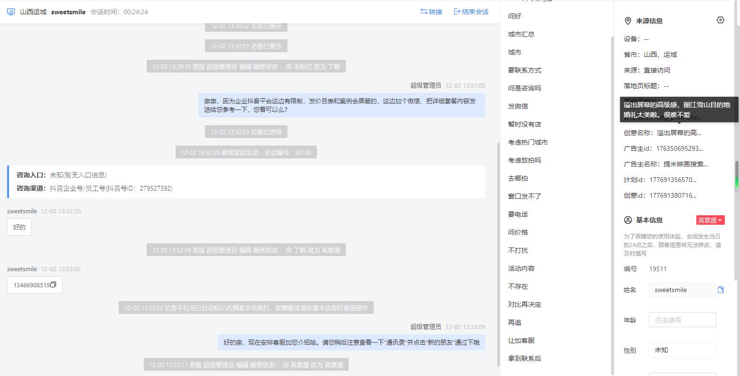Screen dimensions: 740x376
Task: Click the 广告主id value
Action: tap(679, 148)
